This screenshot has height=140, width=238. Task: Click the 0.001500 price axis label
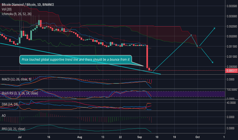point(232,47)
